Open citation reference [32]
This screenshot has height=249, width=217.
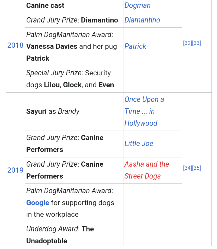pos(187,43)
